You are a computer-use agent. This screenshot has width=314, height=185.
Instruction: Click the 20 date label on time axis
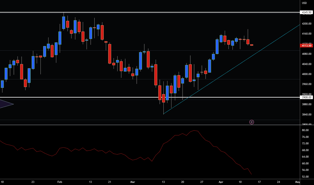pyautogui.click(x=182, y=182)
